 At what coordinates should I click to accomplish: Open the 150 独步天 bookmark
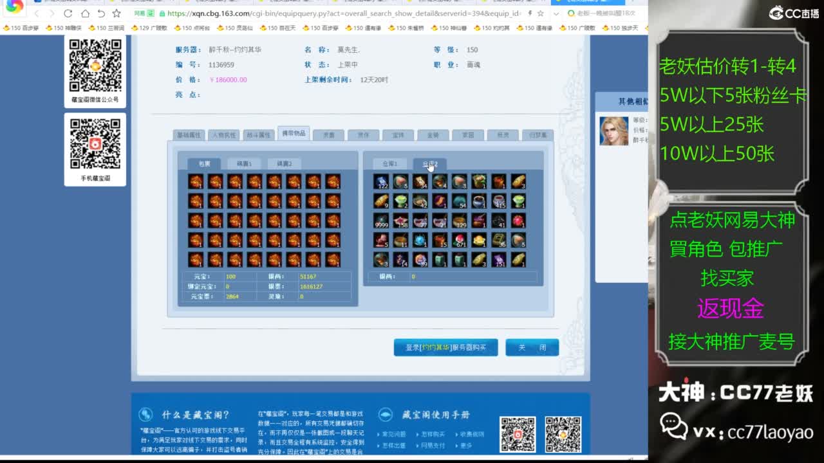[620, 28]
